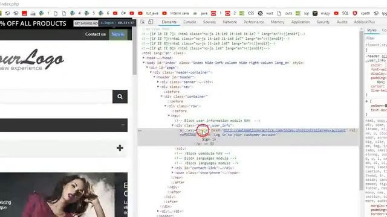Select the 'Sign in' text node
387x217 pixels.
(209, 139)
